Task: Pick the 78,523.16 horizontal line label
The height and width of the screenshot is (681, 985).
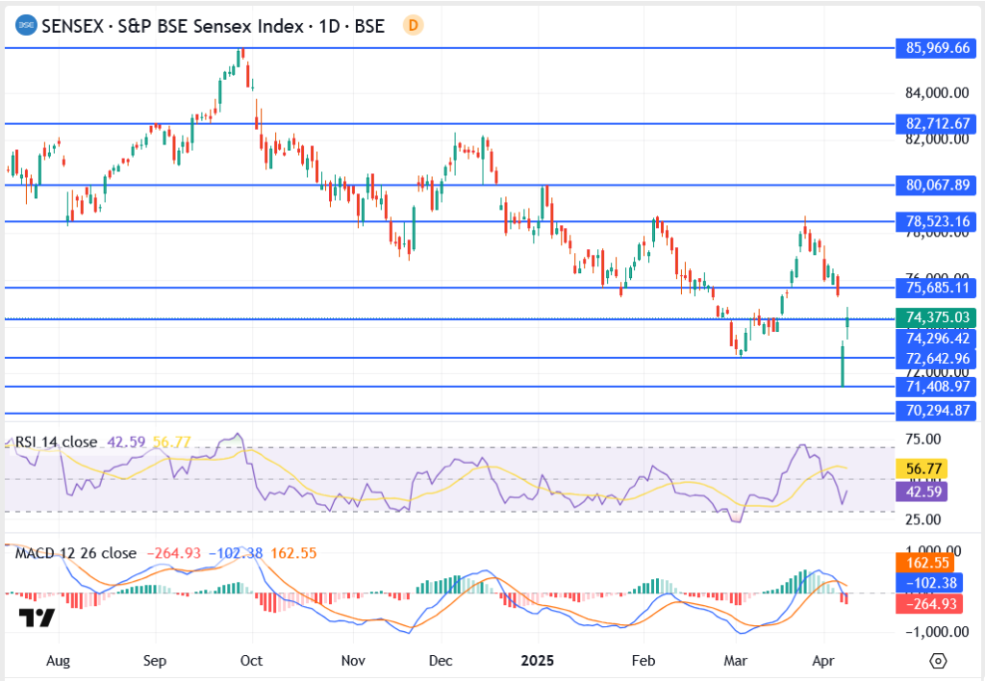Action: pos(936,221)
